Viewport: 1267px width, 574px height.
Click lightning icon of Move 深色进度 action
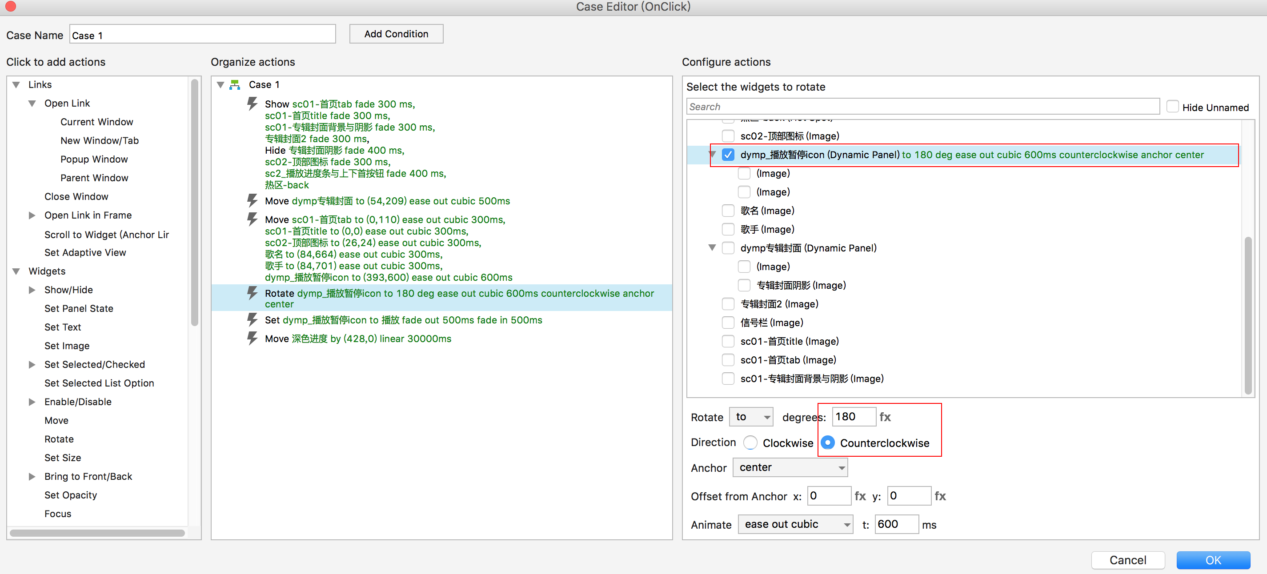[x=253, y=339]
